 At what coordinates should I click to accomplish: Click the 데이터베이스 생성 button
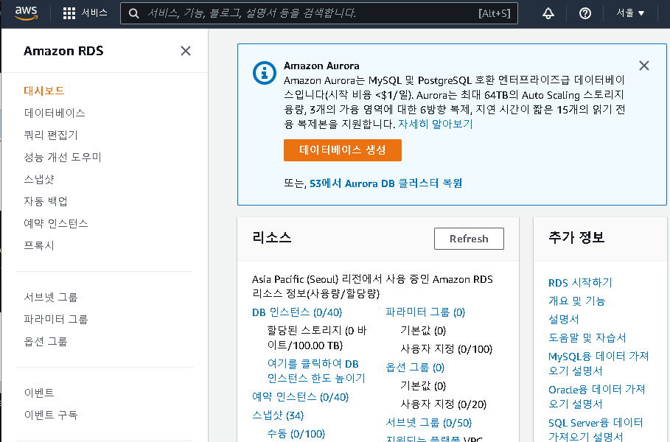click(342, 150)
